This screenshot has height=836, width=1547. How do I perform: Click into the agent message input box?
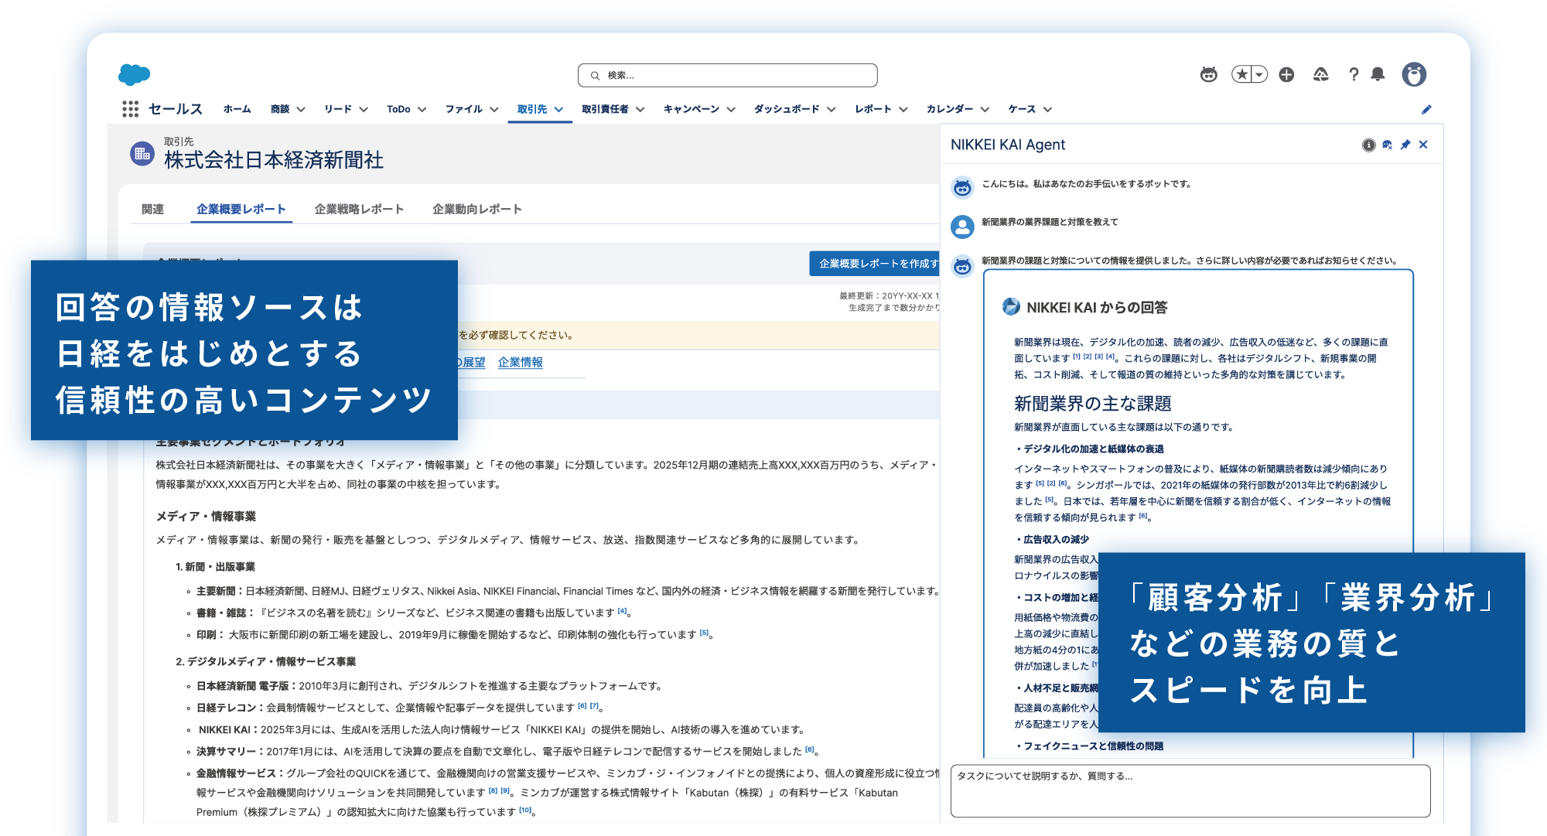[1190, 790]
